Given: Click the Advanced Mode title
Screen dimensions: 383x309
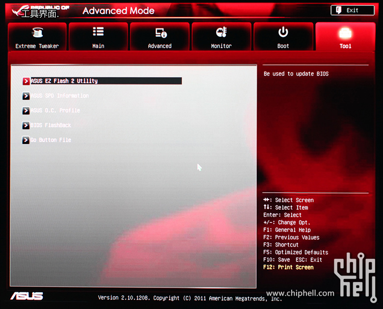Looking at the screenshot, I should pos(118,11).
